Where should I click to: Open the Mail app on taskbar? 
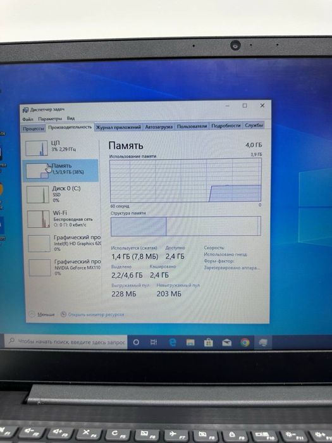point(226,342)
